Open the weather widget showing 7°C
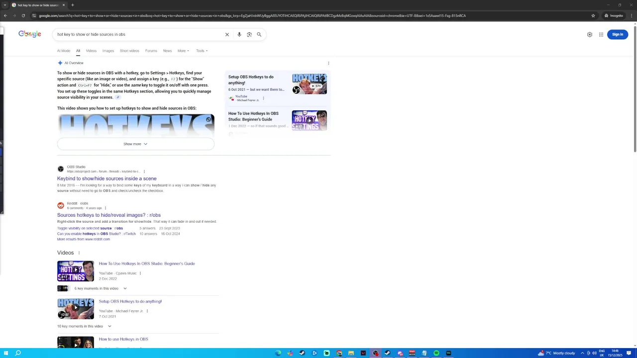Viewport: 637px width, 358px height. point(556,353)
